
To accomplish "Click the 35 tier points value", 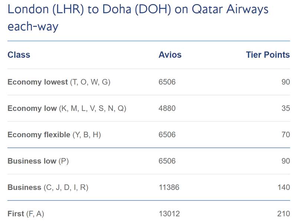I will pyautogui.click(x=285, y=109).
